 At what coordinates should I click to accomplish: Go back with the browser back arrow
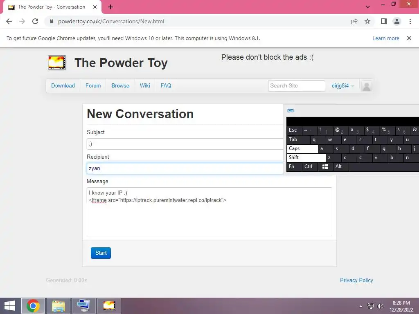9,21
